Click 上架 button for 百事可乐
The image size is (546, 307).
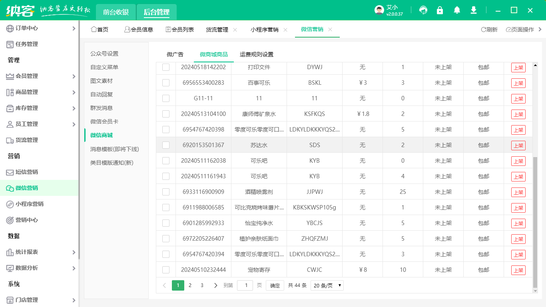tap(518, 83)
